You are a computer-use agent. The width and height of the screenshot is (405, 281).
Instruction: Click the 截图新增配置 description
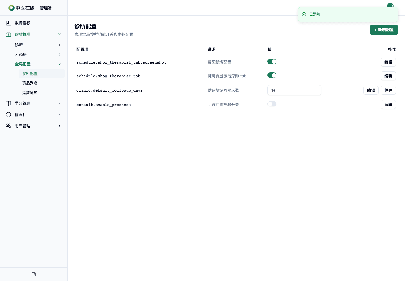[x=219, y=62]
